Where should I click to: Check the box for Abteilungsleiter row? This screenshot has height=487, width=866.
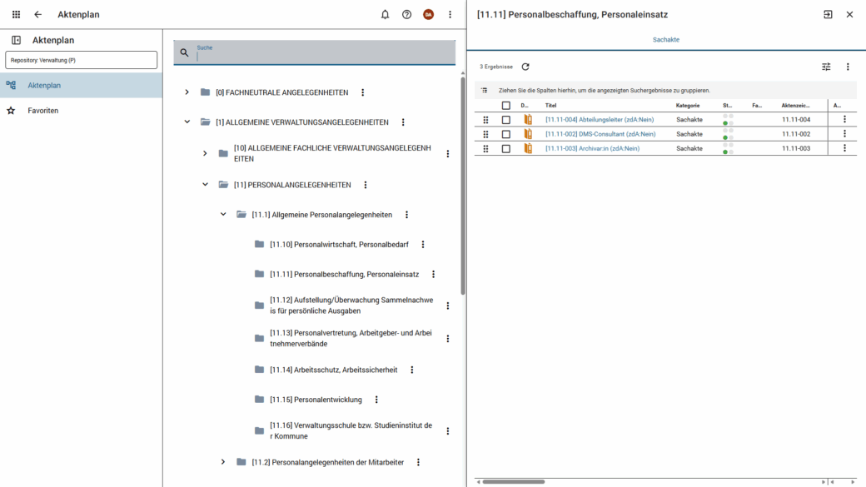(x=505, y=120)
